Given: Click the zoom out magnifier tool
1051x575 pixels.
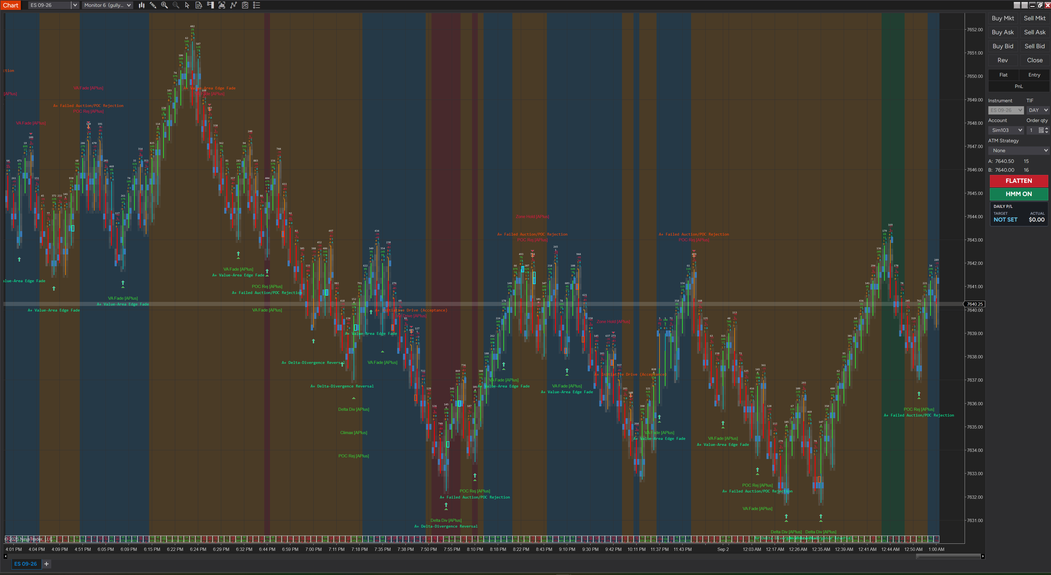Looking at the screenshot, I should [x=176, y=5].
